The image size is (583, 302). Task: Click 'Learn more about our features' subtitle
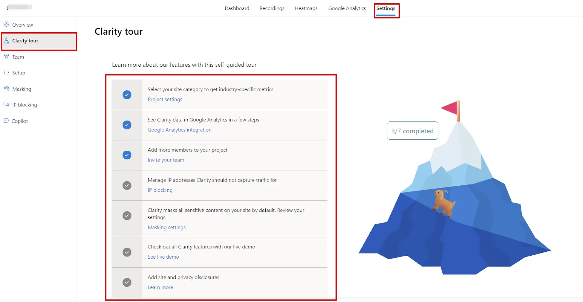coord(184,65)
